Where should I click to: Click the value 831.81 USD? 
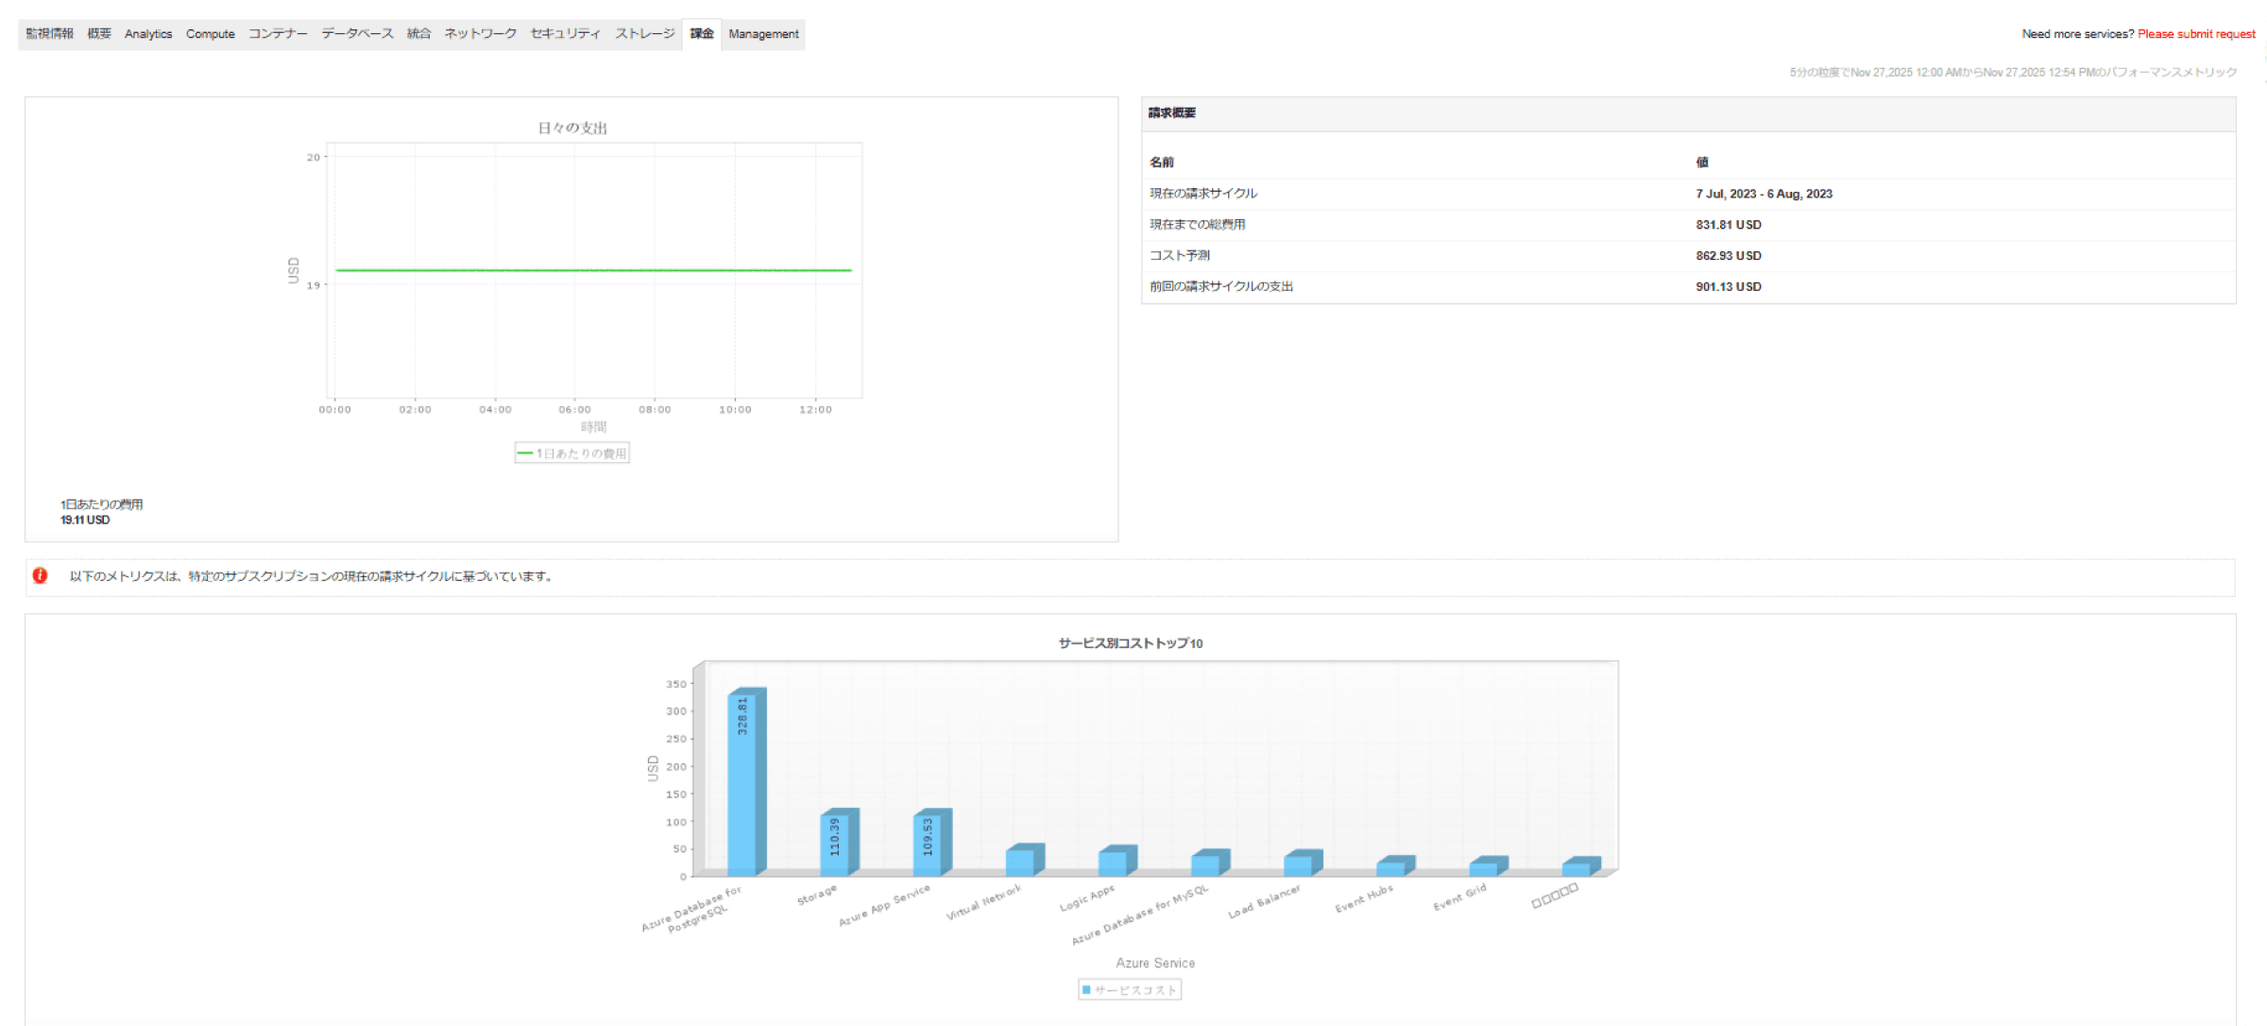[1728, 225]
